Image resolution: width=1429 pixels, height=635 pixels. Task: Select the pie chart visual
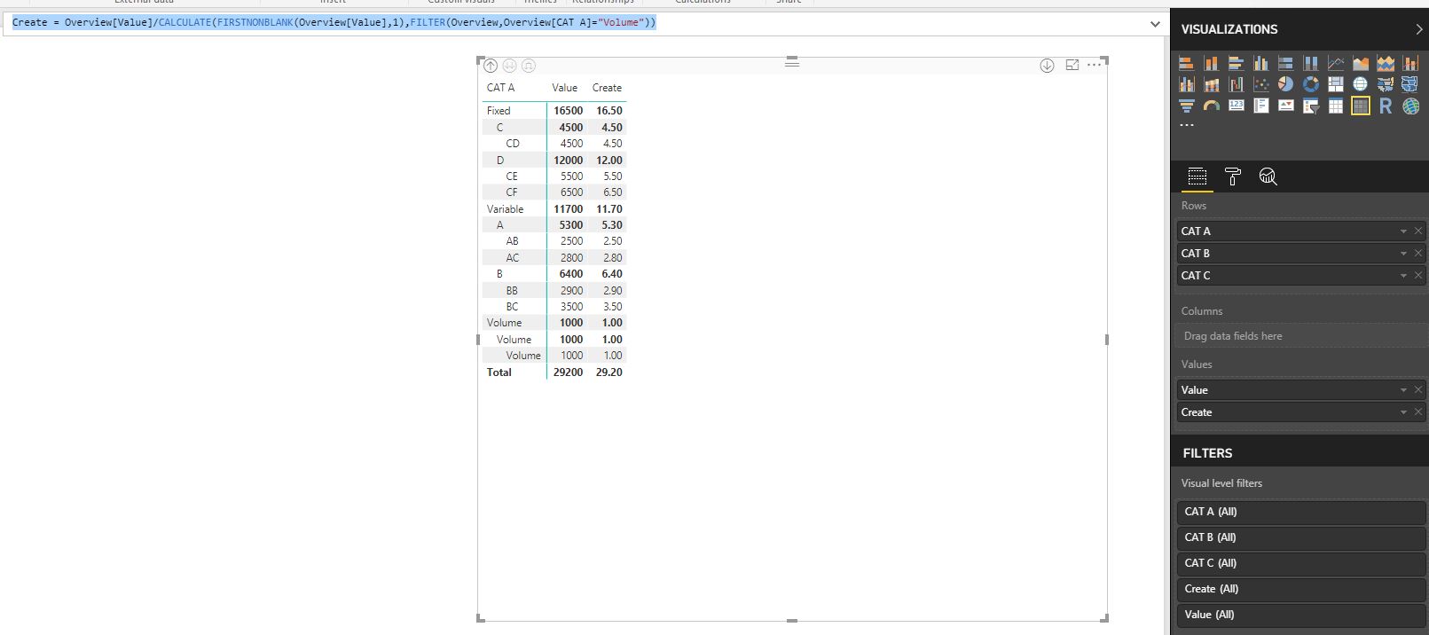tap(1286, 84)
